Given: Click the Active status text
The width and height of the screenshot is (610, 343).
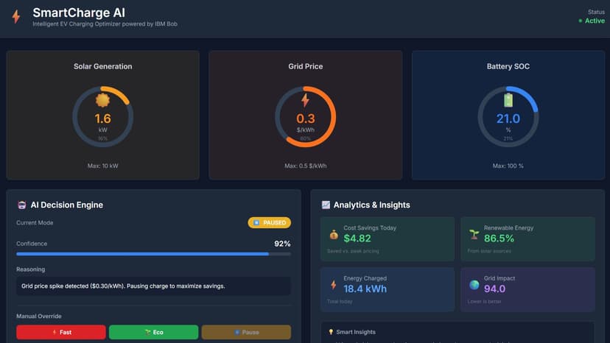Looking at the screenshot, I should point(595,21).
